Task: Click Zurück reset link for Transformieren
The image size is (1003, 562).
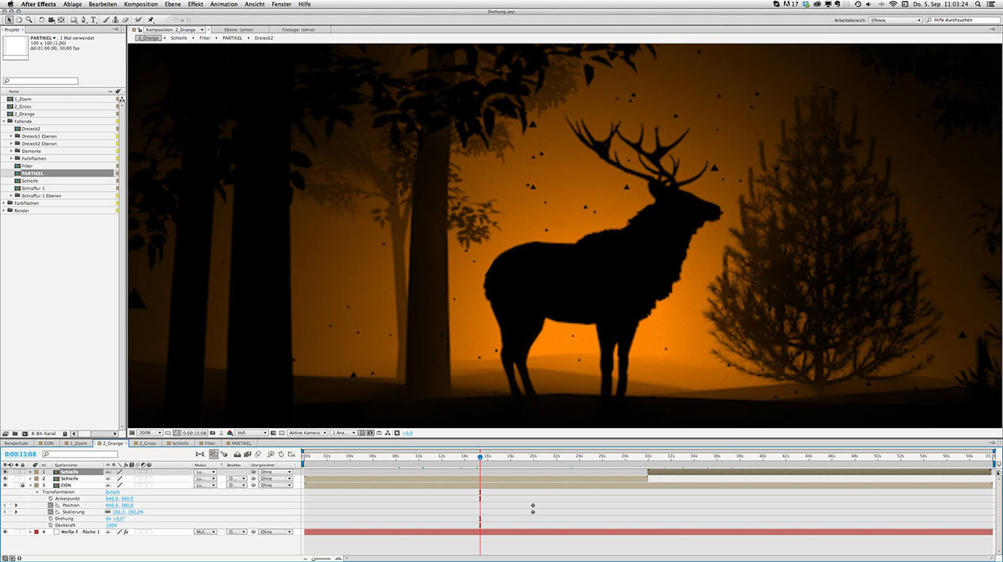Action: point(112,492)
